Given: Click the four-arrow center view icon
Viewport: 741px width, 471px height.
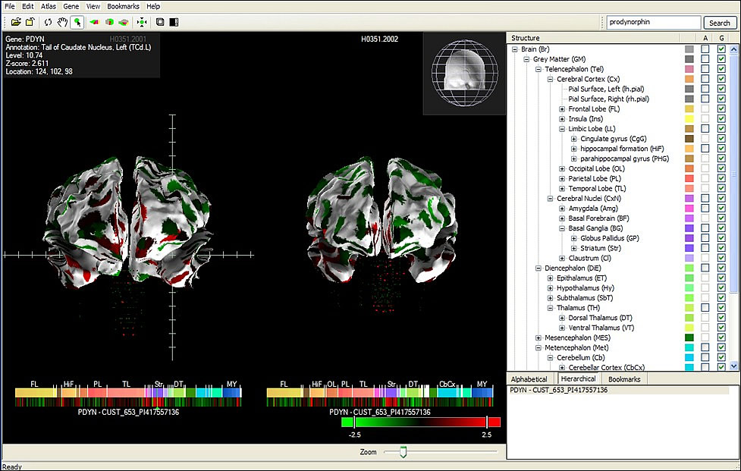Looking at the screenshot, I should click(141, 22).
